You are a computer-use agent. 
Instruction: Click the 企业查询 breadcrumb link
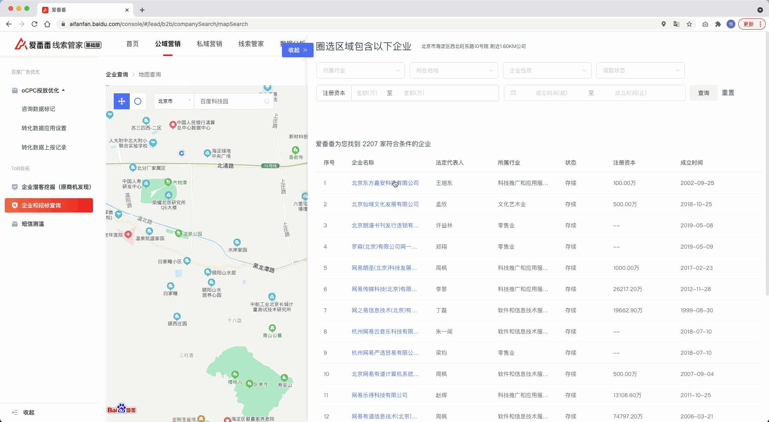[117, 74]
